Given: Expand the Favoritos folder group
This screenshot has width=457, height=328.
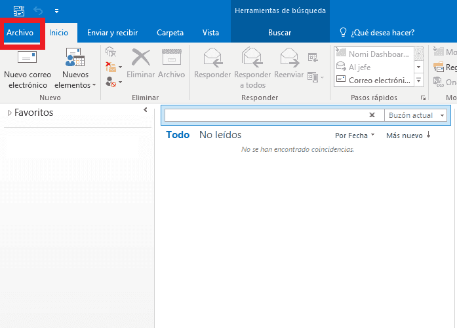Looking at the screenshot, I should (x=9, y=113).
